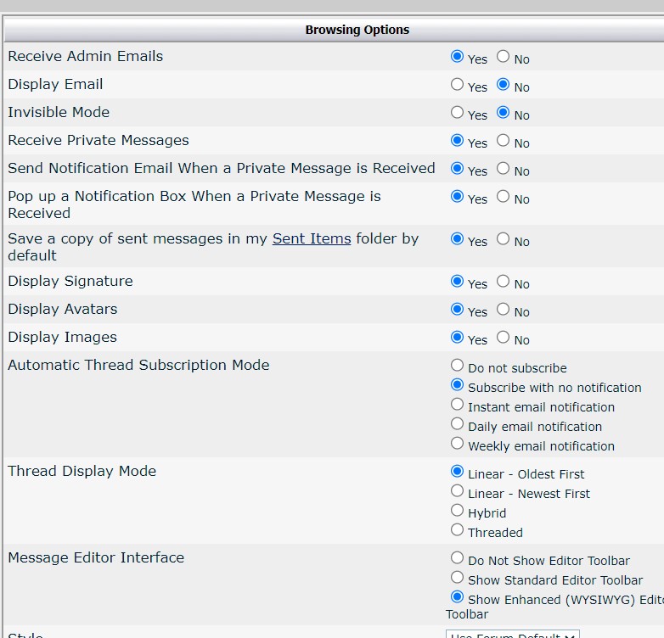Select No for Display Images

pyautogui.click(x=504, y=338)
